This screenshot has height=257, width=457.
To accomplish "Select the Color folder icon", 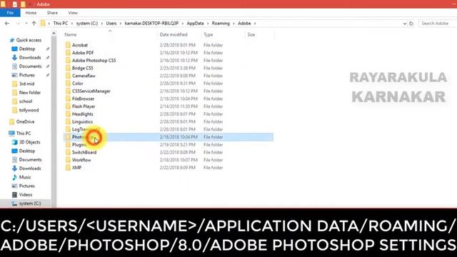I will 68,84.
